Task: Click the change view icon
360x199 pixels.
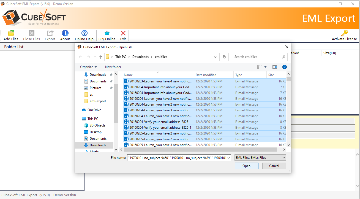Action: pos(260,67)
